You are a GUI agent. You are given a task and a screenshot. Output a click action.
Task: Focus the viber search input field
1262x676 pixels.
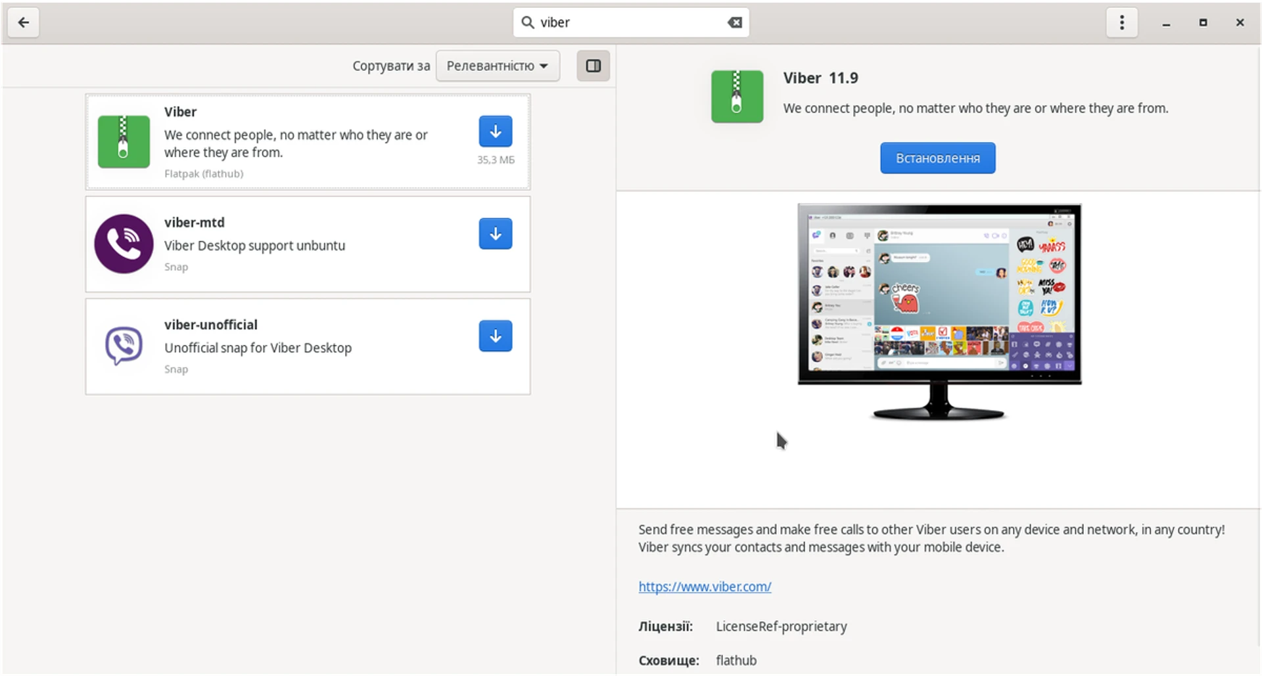pos(631,22)
